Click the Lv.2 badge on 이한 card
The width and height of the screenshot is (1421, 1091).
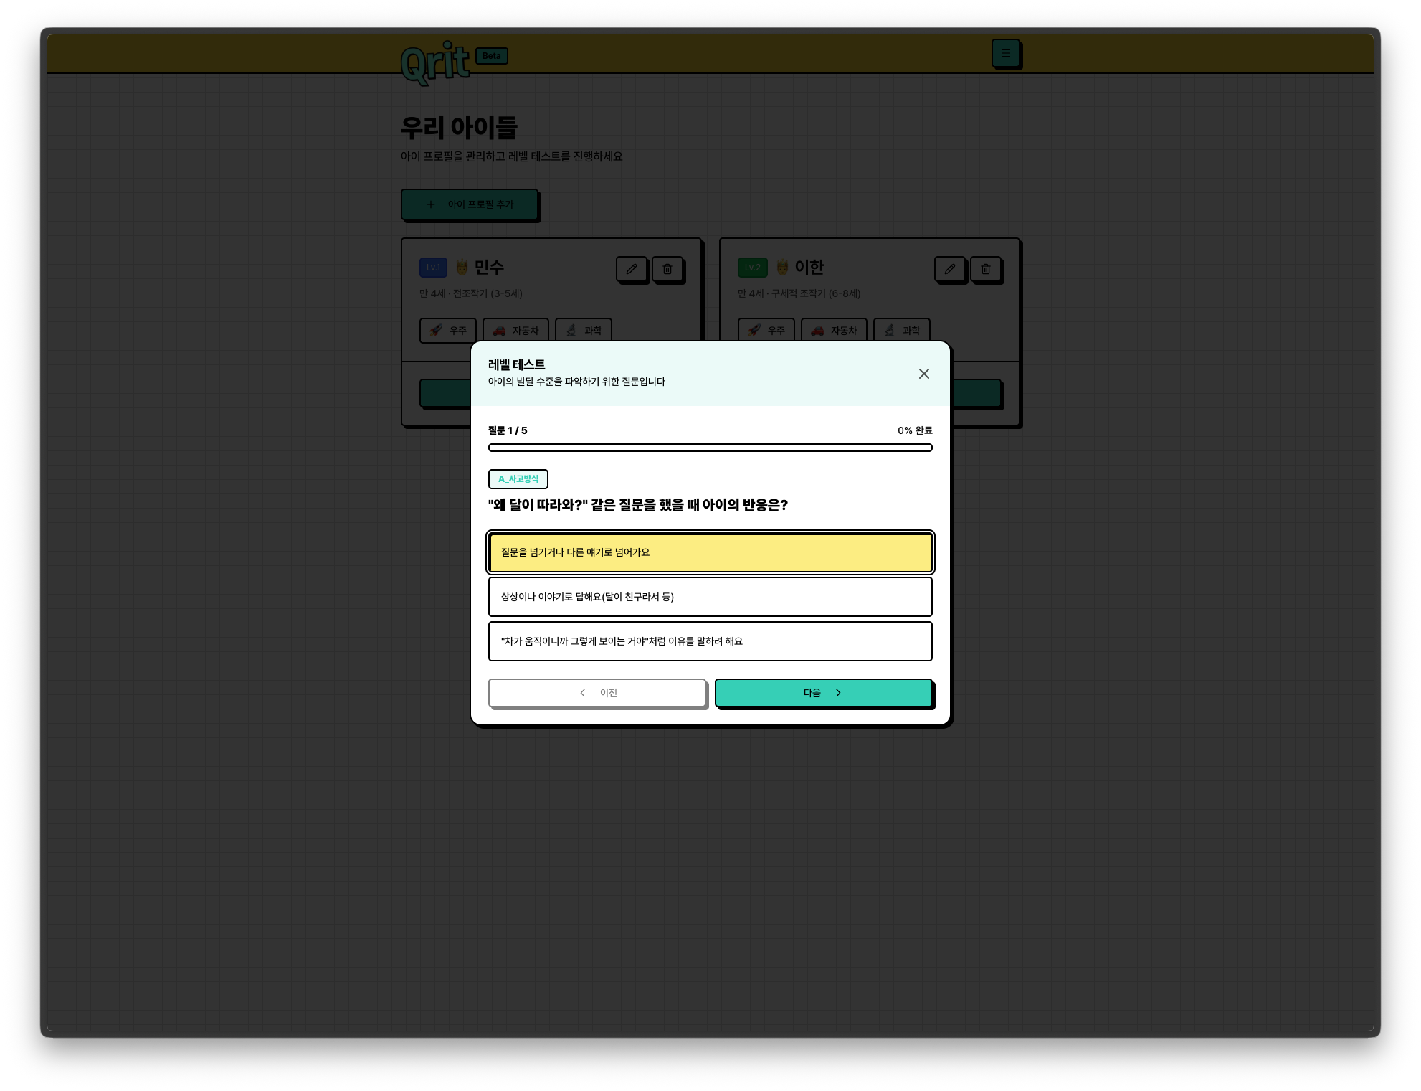click(753, 268)
